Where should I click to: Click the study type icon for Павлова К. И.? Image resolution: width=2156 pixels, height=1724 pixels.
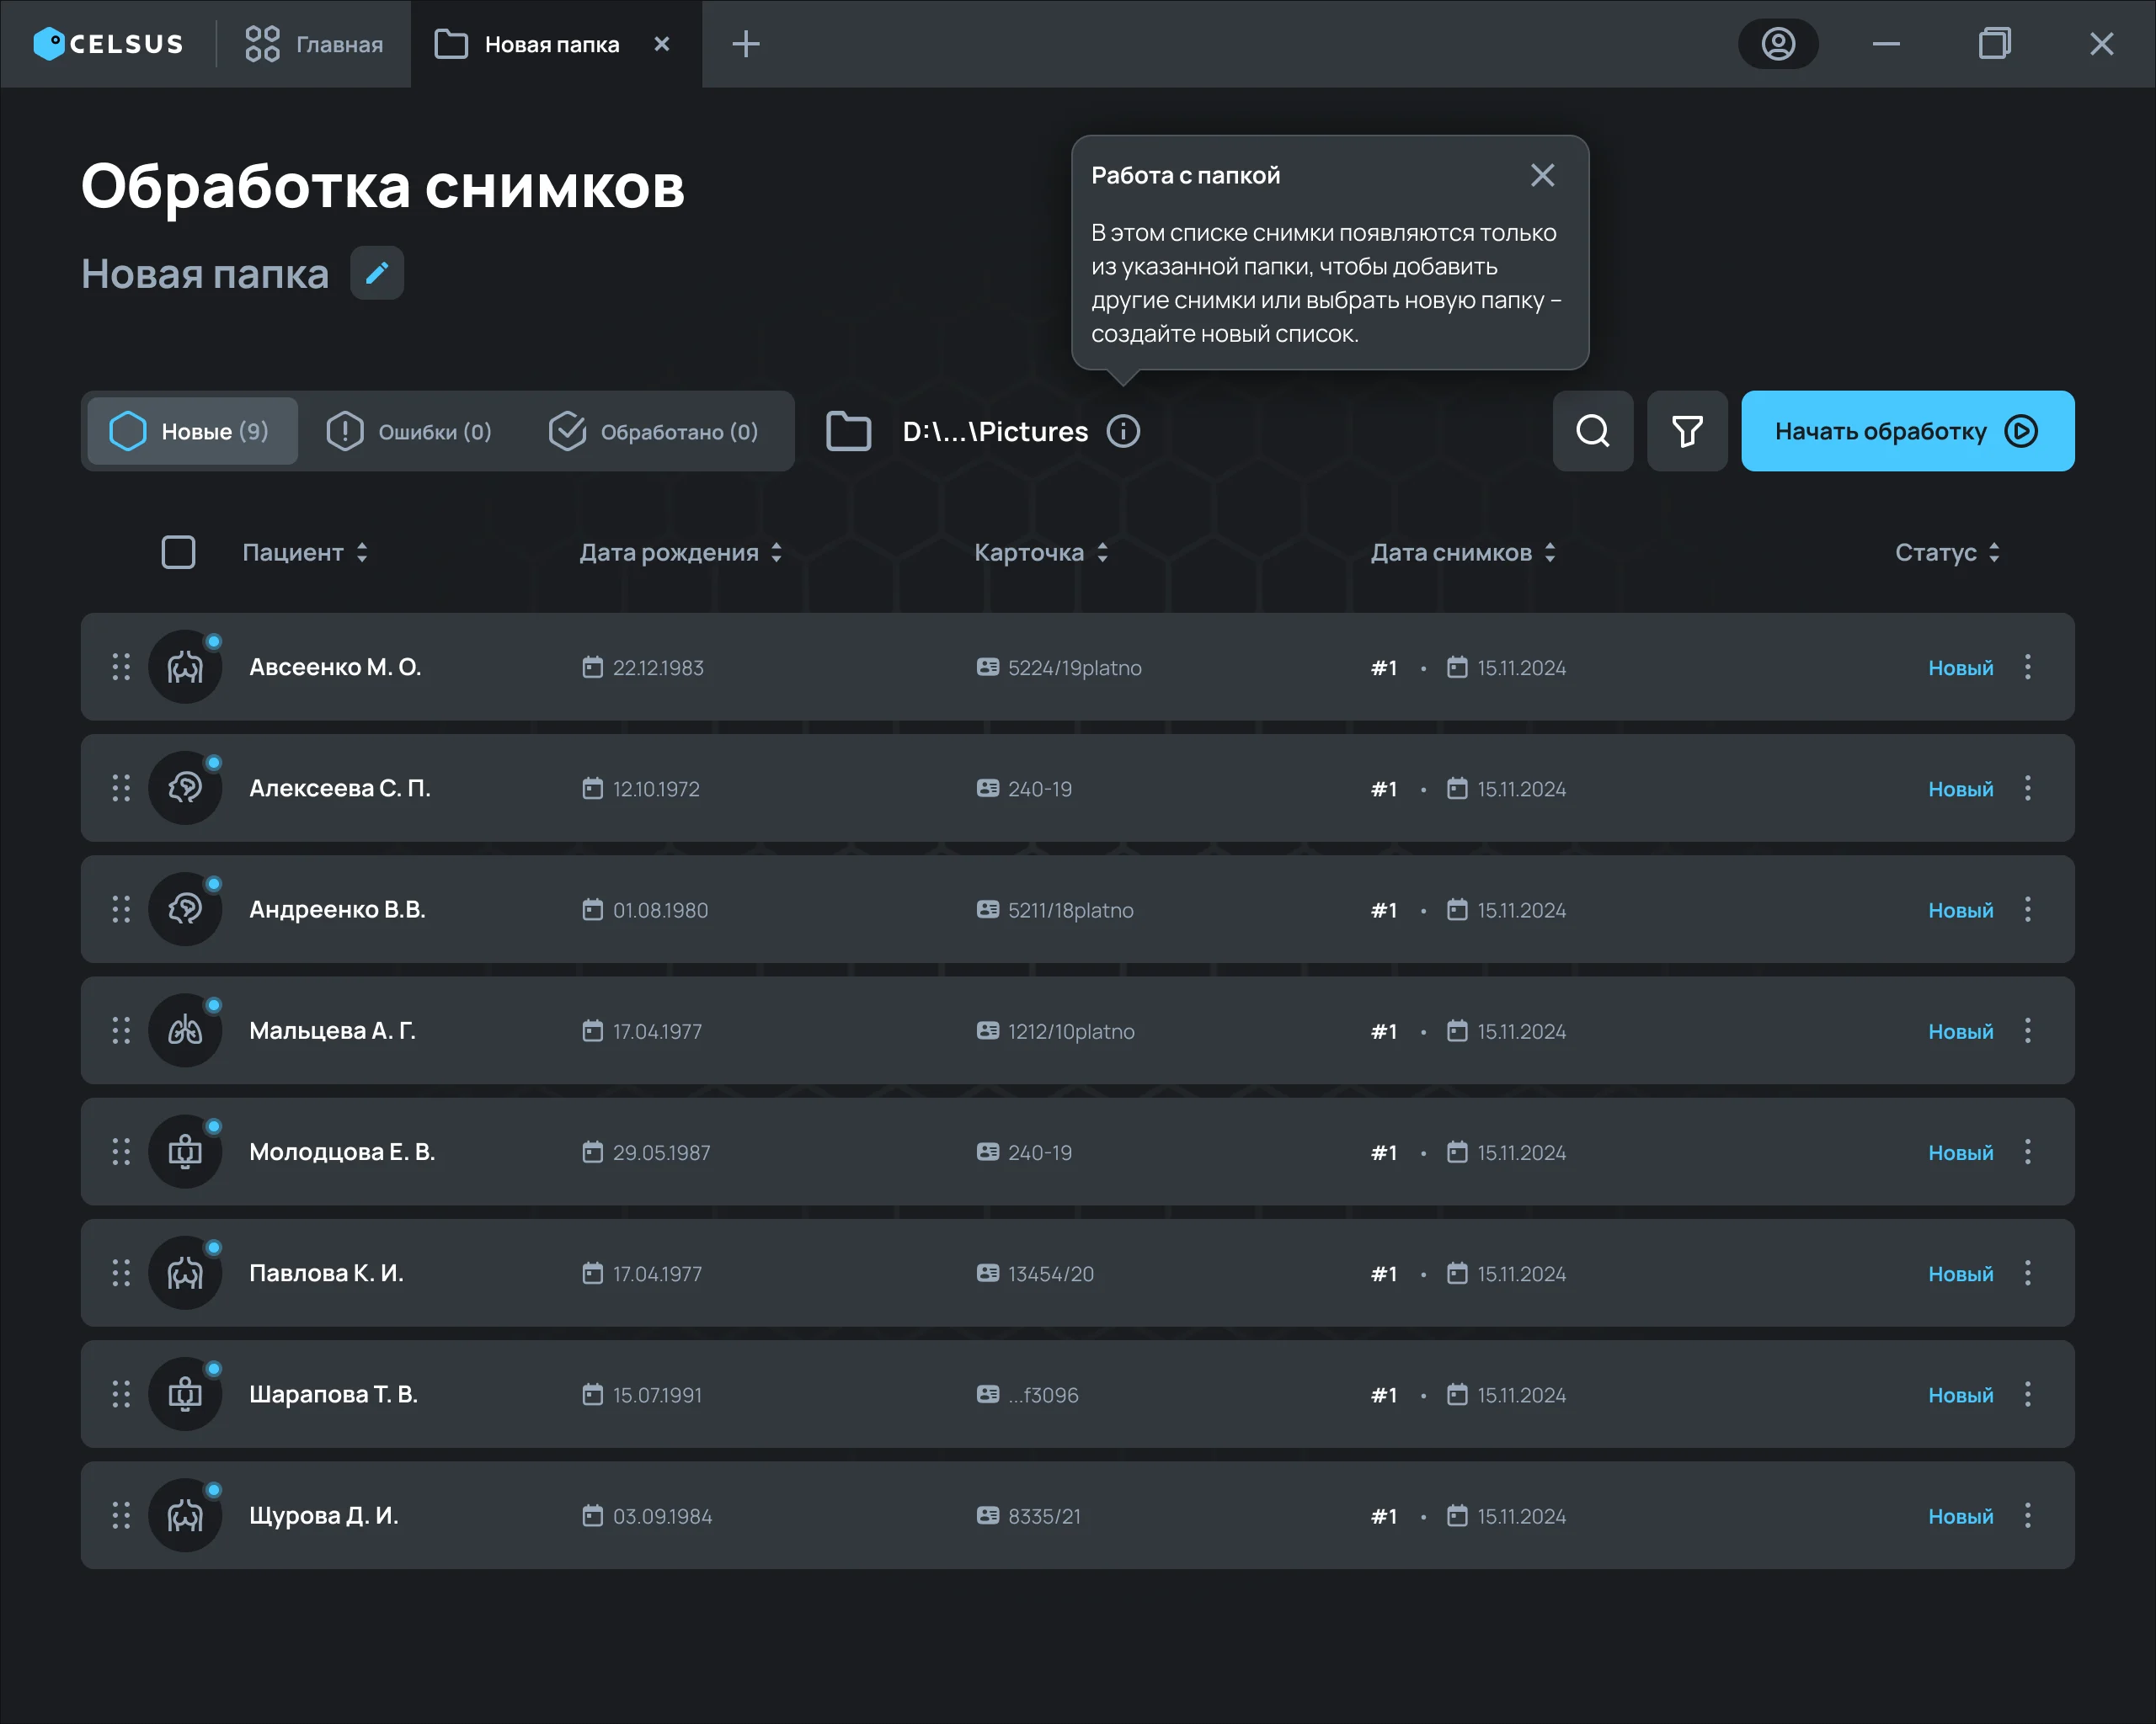(185, 1272)
